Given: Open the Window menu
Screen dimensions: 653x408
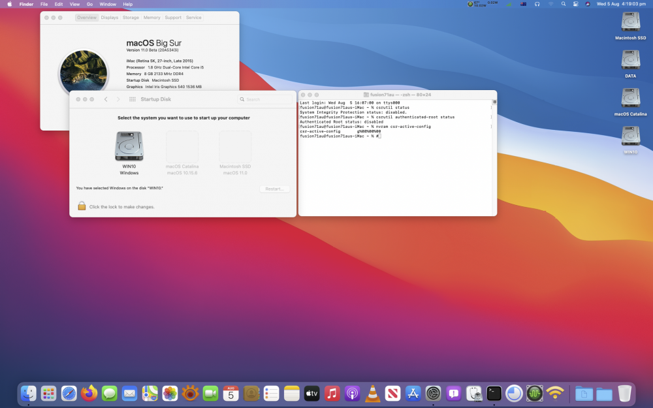Looking at the screenshot, I should tap(108, 4).
